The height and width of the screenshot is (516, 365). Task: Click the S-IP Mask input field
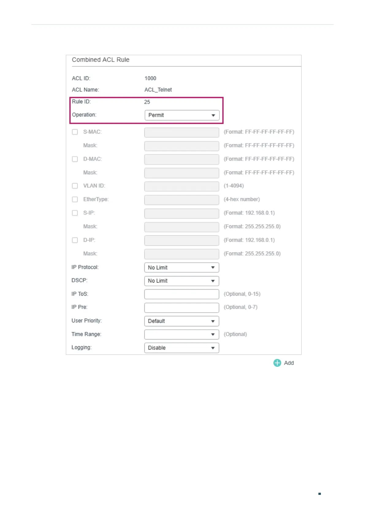click(182, 227)
